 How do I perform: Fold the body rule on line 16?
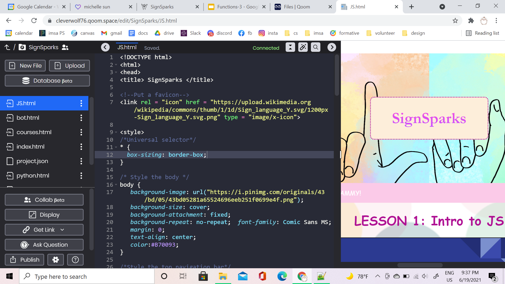click(x=116, y=185)
